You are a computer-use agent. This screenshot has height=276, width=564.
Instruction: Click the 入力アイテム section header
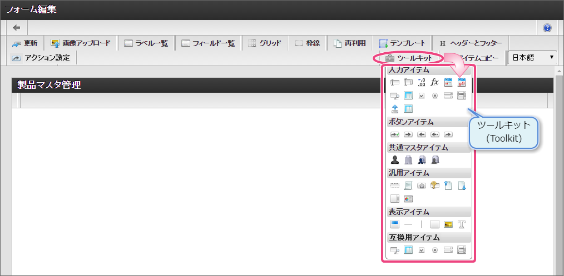(429, 71)
